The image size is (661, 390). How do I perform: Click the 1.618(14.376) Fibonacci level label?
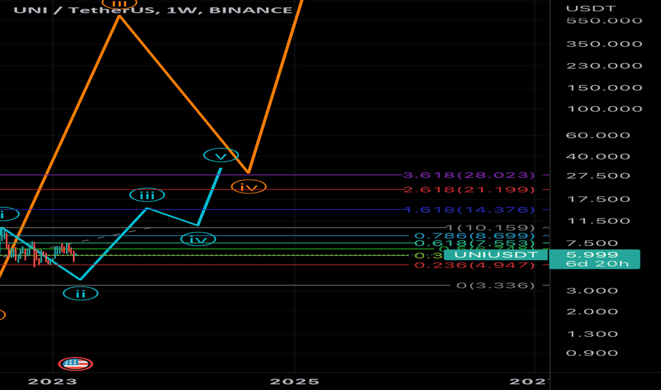pyautogui.click(x=470, y=210)
